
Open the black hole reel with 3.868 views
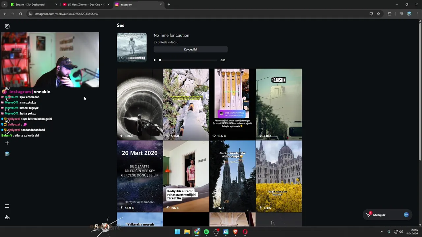pos(140,104)
